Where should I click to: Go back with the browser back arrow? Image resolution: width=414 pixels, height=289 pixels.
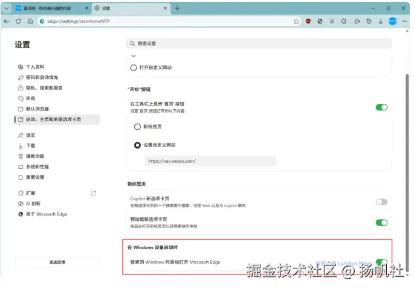[7, 21]
